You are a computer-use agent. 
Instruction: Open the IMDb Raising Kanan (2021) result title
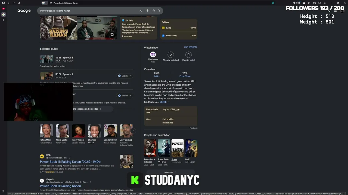[x=70, y=162]
